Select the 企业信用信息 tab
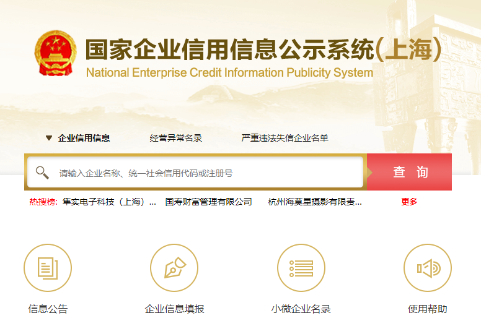The width and height of the screenshot is (481, 326). click(84, 138)
